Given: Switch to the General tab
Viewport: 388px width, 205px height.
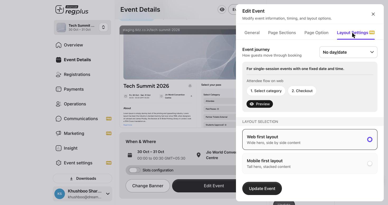Looking at the screenshot, I should (x=252, y=33).
